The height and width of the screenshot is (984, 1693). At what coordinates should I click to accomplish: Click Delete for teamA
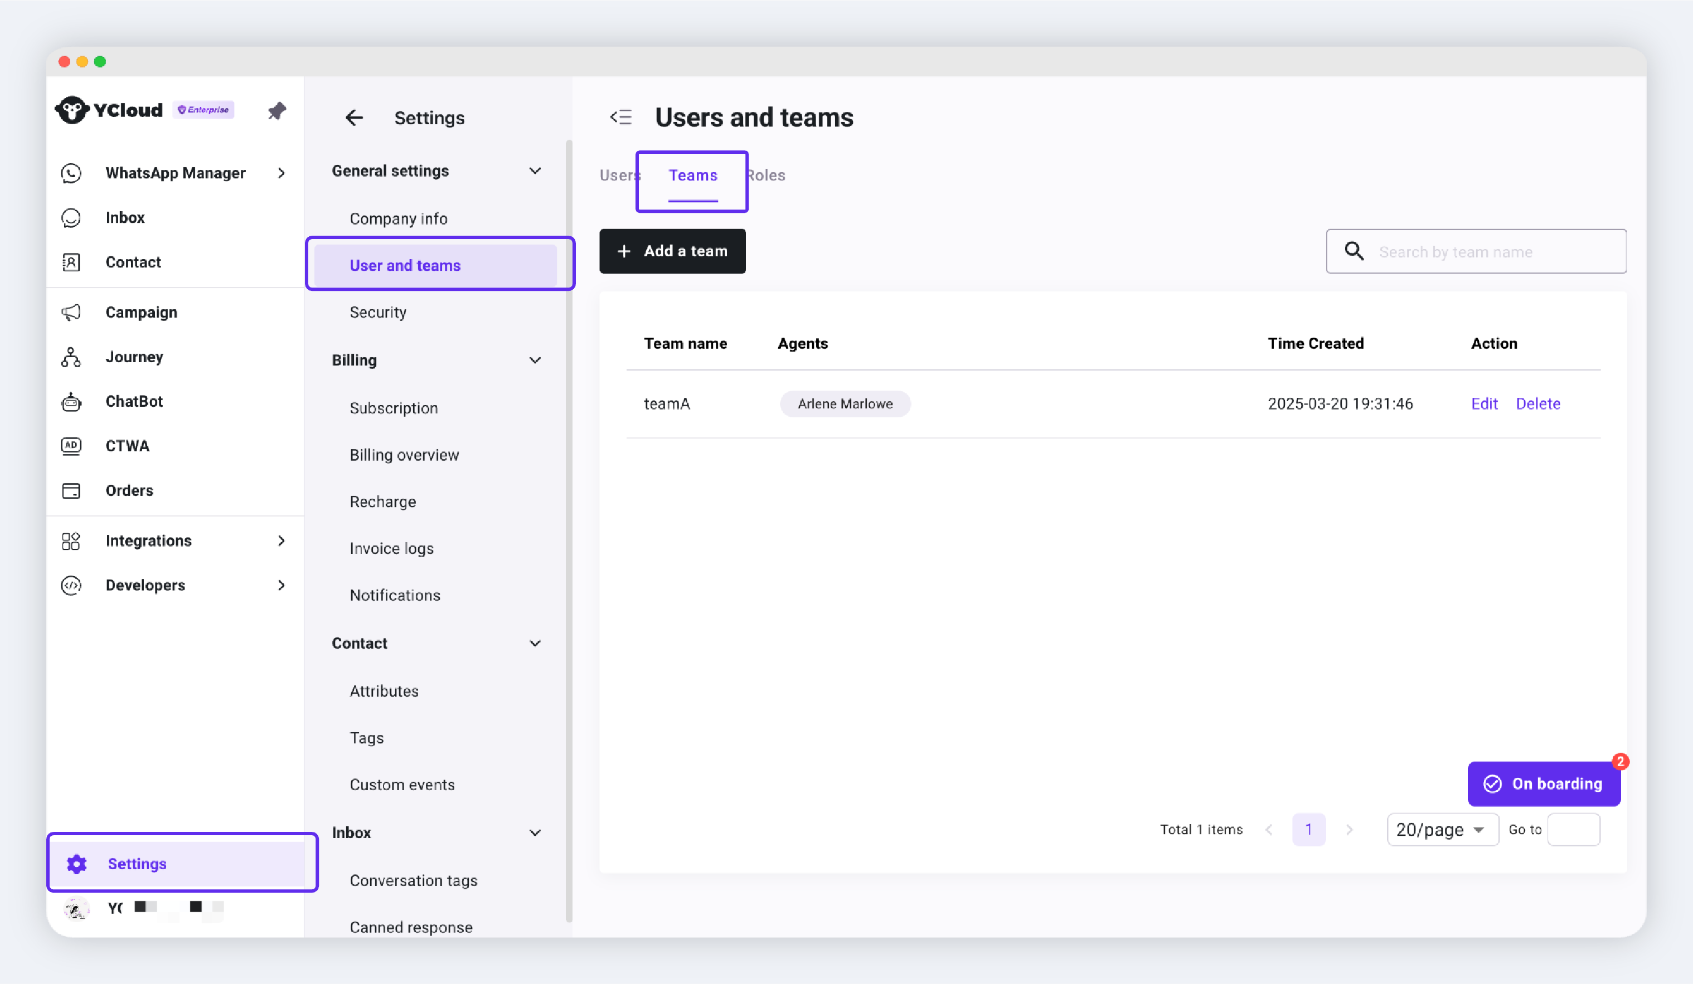[1538, 403]
